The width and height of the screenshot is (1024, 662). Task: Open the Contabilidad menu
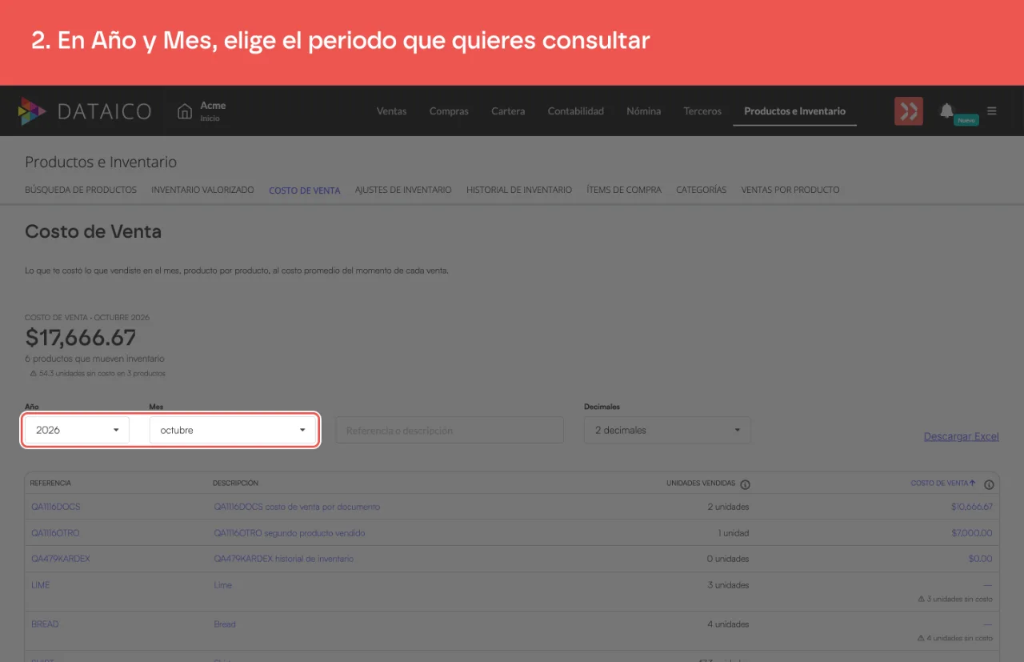point(576,111)
